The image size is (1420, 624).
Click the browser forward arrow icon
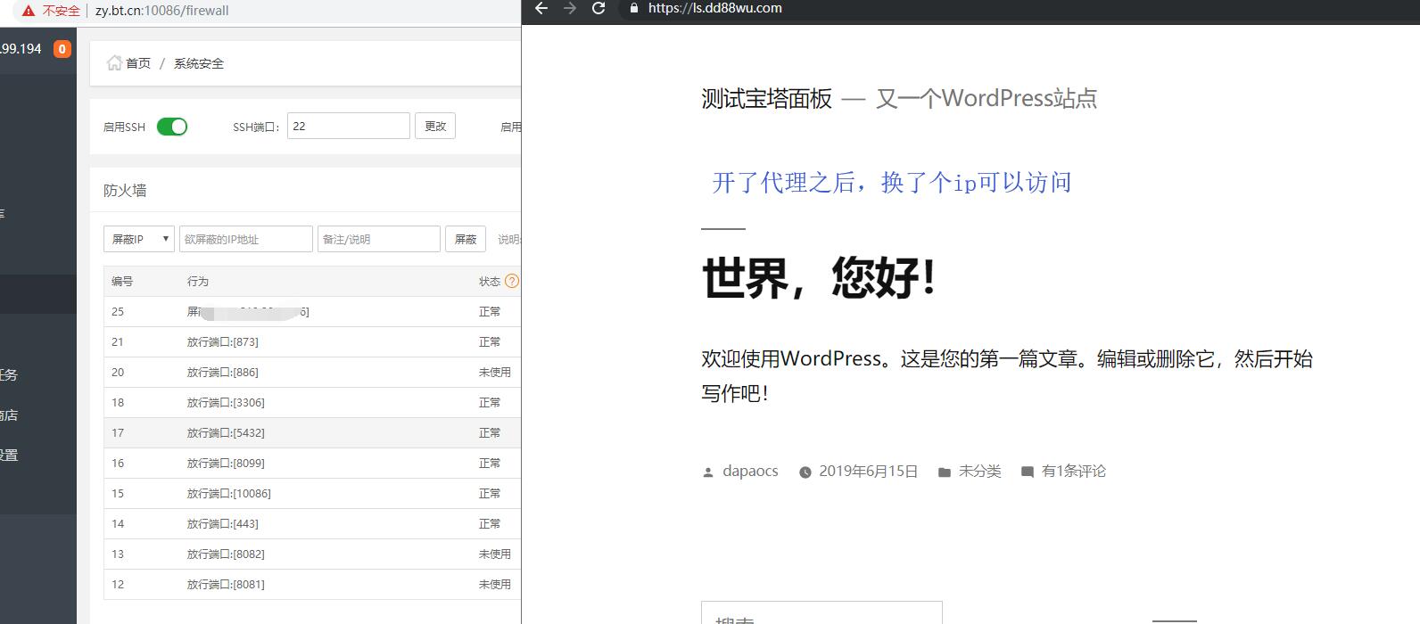(x=570, y=8)
